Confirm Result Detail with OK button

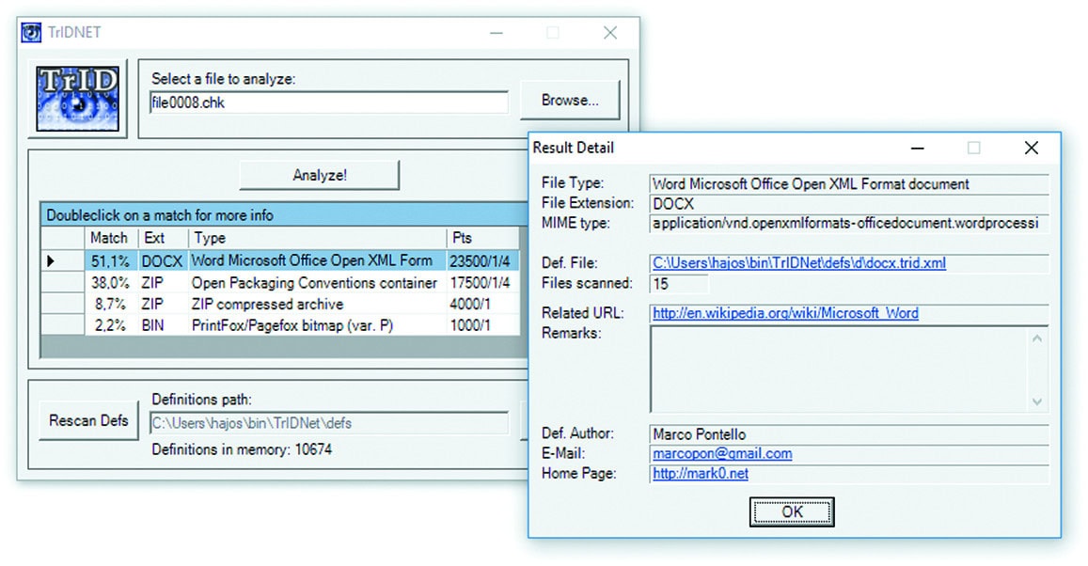[x=791, y=512]
